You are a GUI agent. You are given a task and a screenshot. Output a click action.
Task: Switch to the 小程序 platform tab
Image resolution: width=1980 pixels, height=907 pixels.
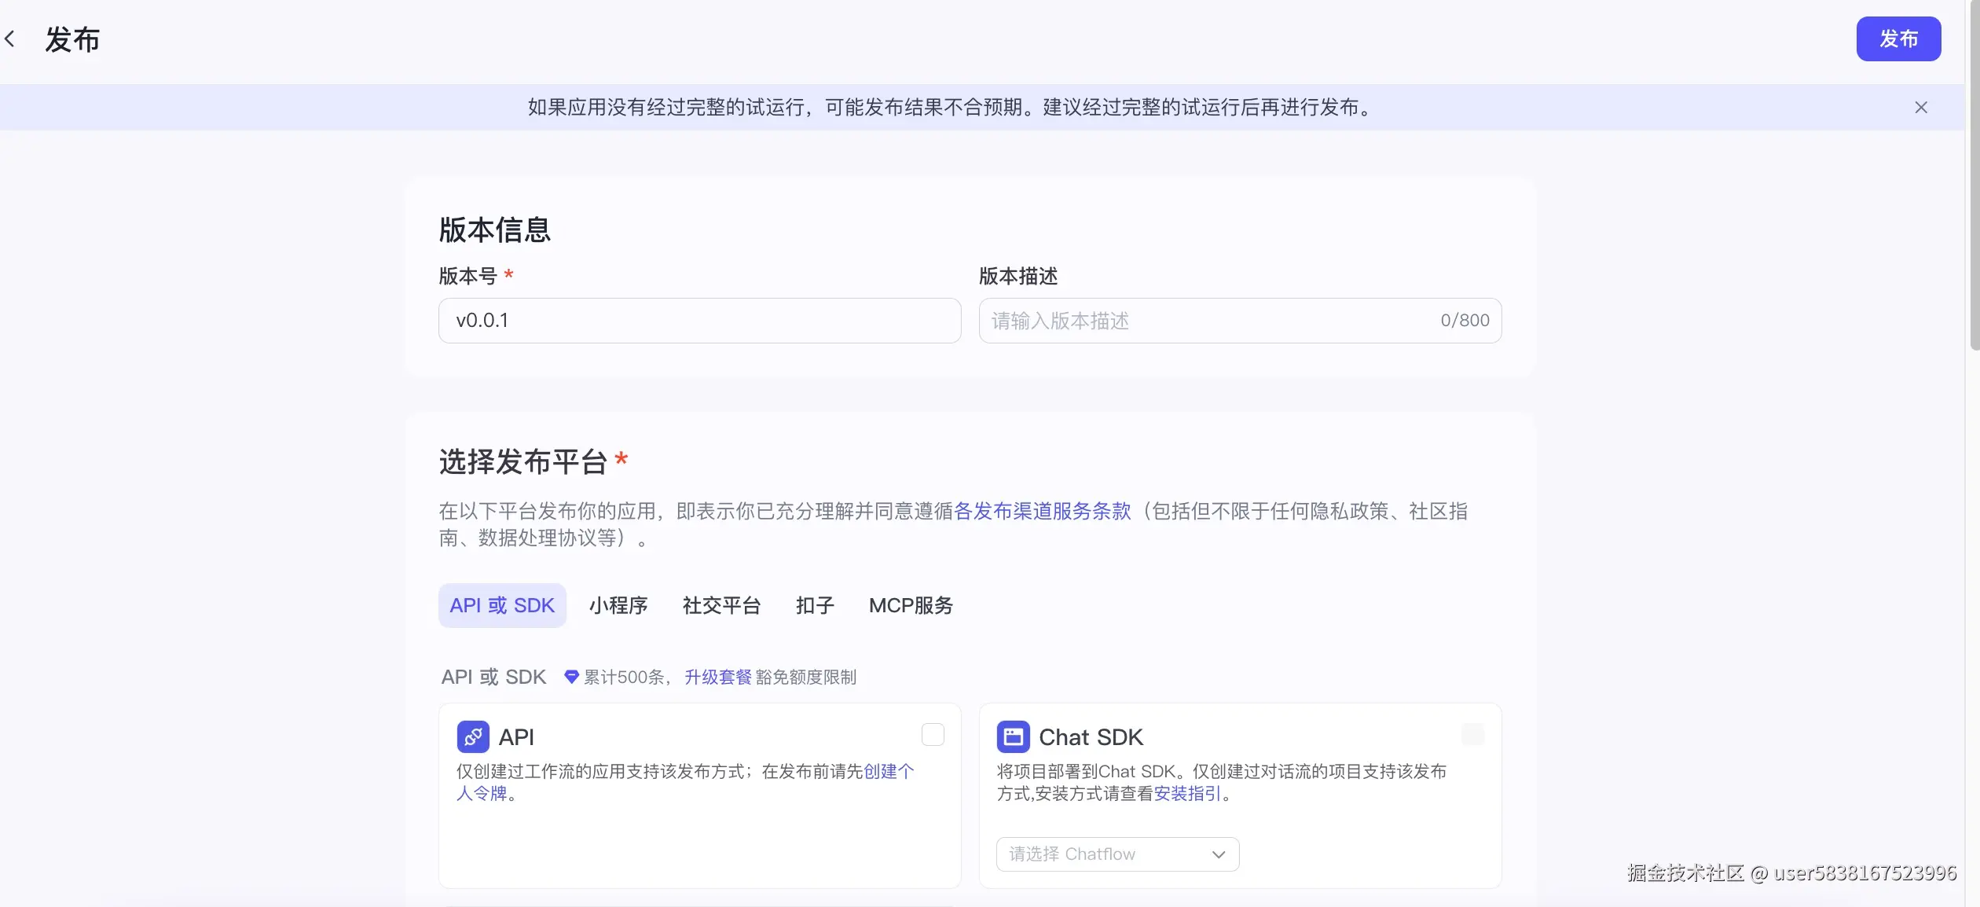[x=618, y=605]
